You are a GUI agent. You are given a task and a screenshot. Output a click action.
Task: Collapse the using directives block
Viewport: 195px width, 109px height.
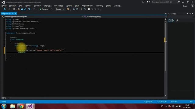(5, 19)
